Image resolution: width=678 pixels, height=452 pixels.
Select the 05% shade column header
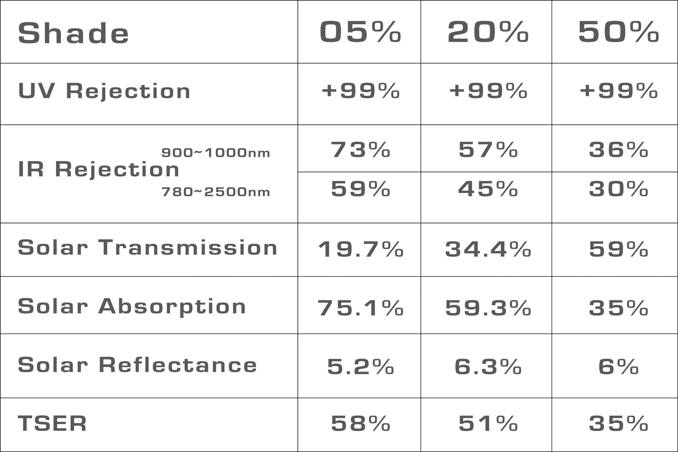pos(360,32)
